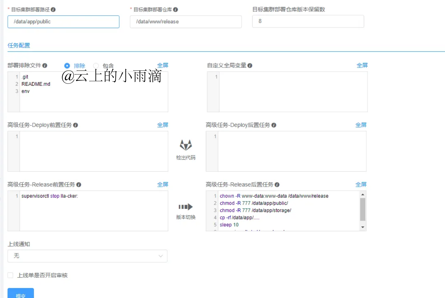
Task: Click 全屏 link for Release前置任务 editor
Action: 163,184
